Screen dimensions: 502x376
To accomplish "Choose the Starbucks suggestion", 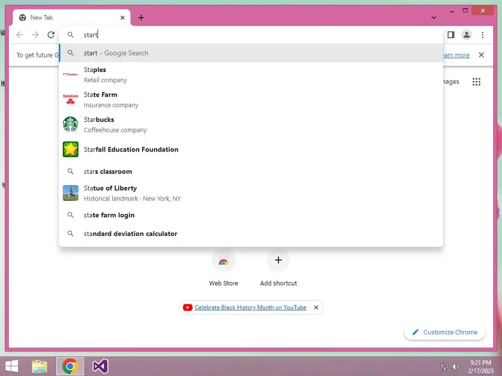I will 251,125.
